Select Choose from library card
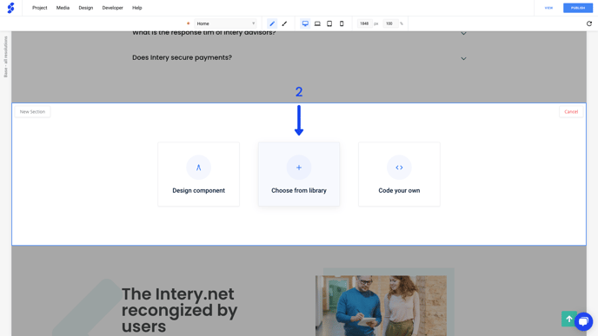The height and width of the screenshot is (336, 598). [299, 175]
